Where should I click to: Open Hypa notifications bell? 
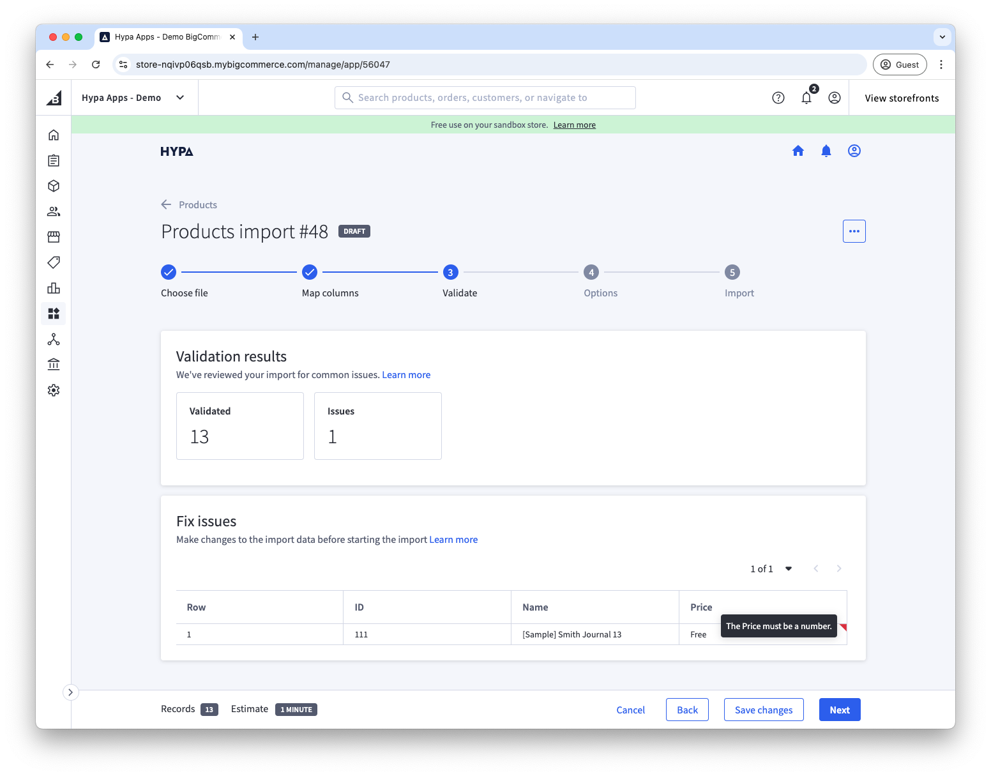click(826, 151)
